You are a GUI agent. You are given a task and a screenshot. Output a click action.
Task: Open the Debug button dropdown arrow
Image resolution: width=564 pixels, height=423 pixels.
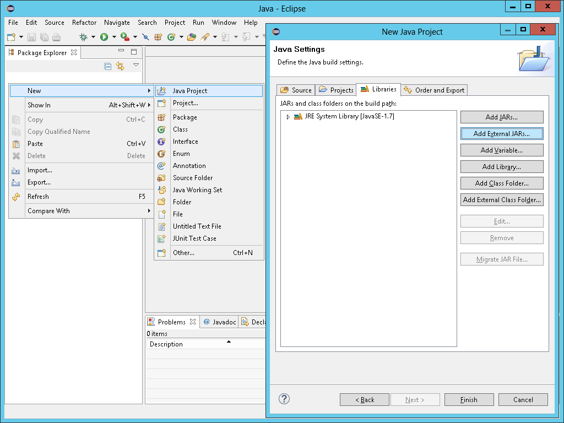(x=92, y=37)
